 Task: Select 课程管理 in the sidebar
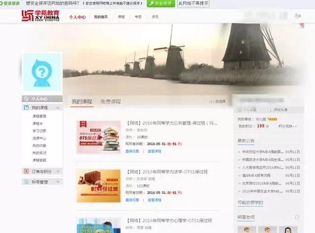[x=39, y=116]
